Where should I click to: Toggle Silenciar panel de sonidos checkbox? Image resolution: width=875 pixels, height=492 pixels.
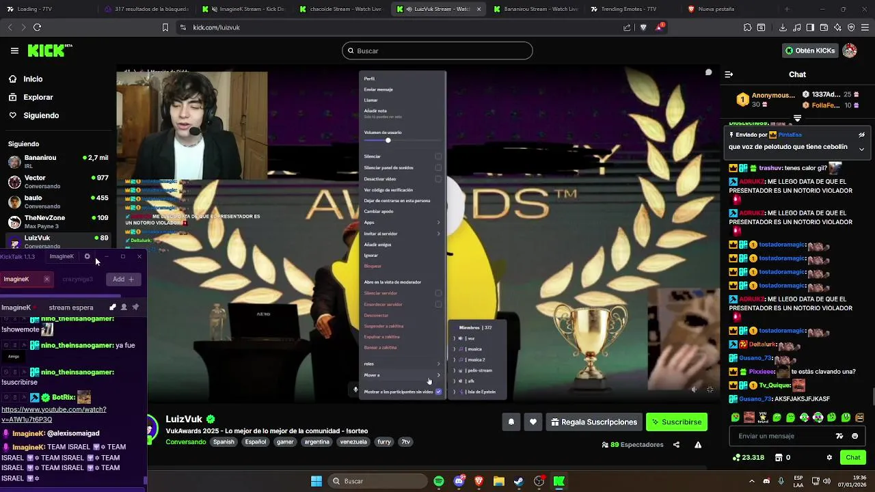[438, 167]
